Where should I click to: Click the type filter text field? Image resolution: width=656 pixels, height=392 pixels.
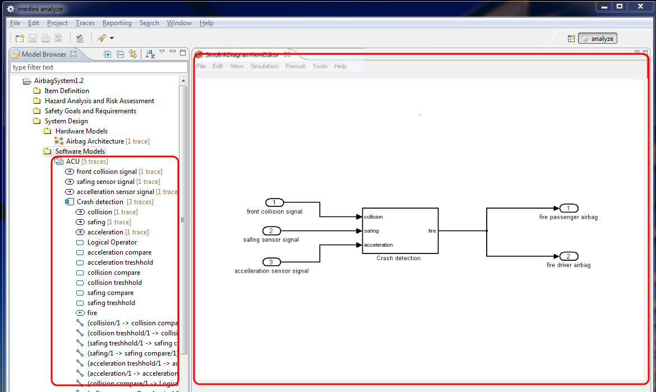tap(99, 67)
